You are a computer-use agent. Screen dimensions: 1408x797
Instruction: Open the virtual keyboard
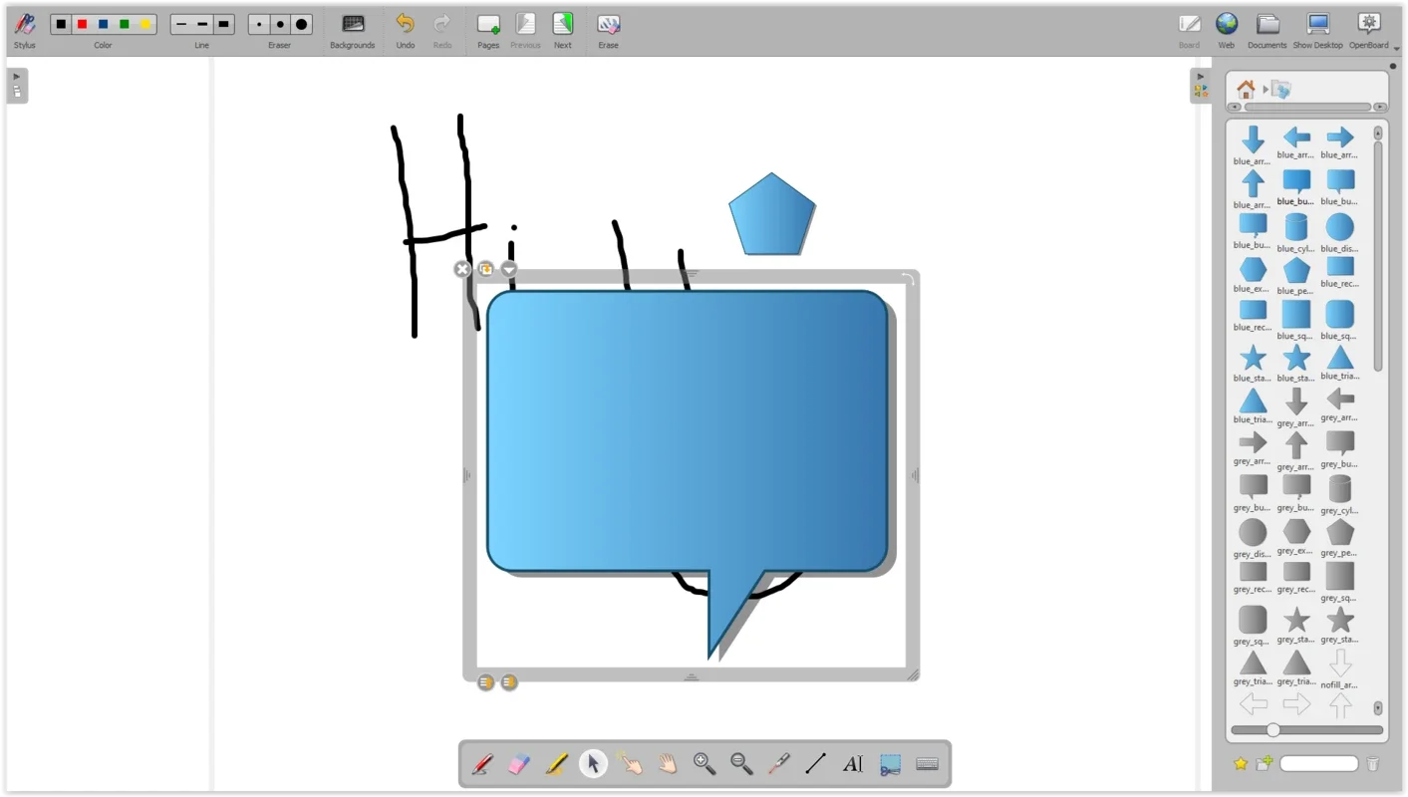tap(927, 764)
